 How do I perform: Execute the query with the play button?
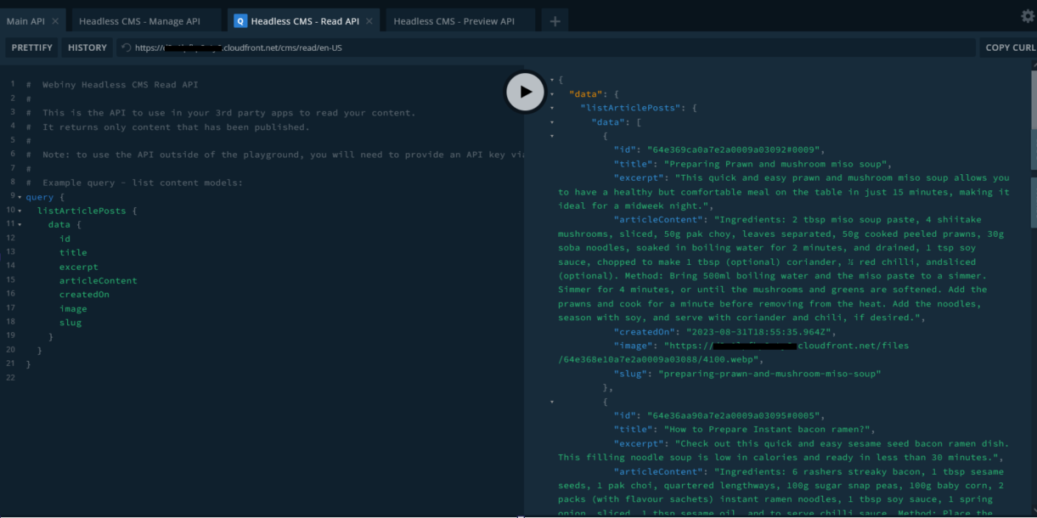[x=525, y=92]
